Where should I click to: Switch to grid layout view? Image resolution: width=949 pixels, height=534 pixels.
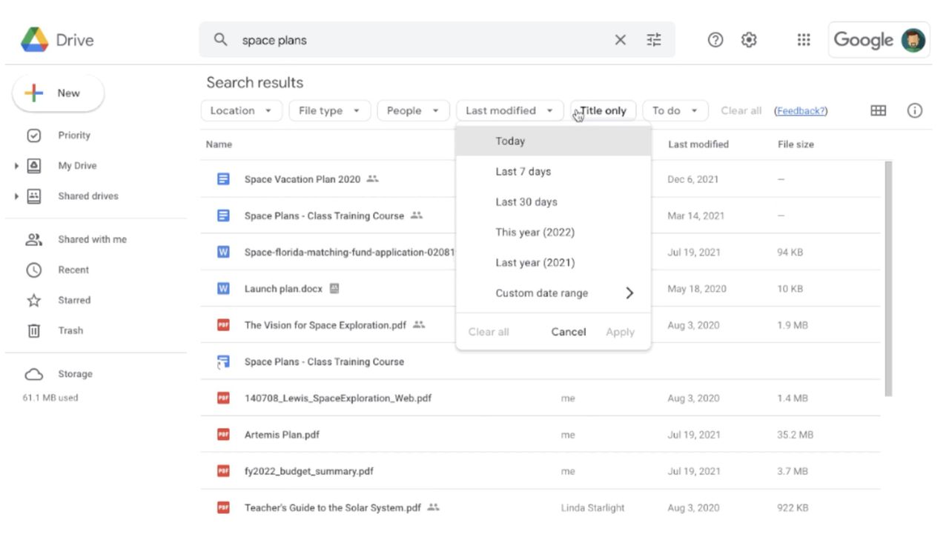[x=879, y=110]
